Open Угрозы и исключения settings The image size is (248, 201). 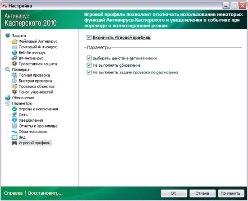point(38,109)
